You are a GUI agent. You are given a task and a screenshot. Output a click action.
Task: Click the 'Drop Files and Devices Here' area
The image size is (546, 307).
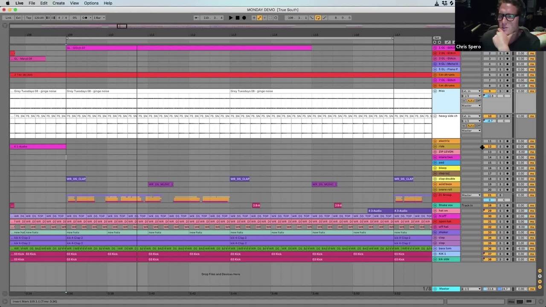coord(221,274)
